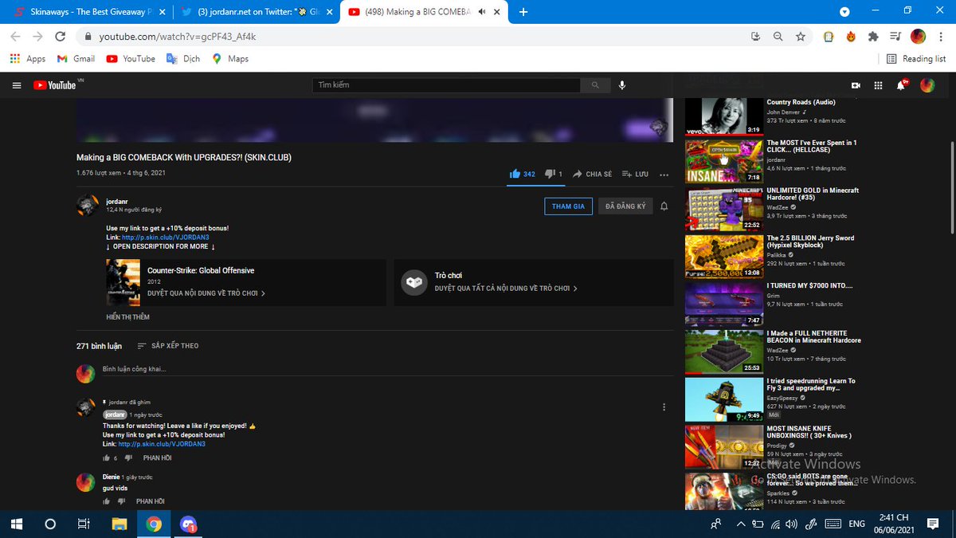Screen dimensions: 956x538
Task: Open the fire-shaped extension icon
Action: tap(851, 37)
